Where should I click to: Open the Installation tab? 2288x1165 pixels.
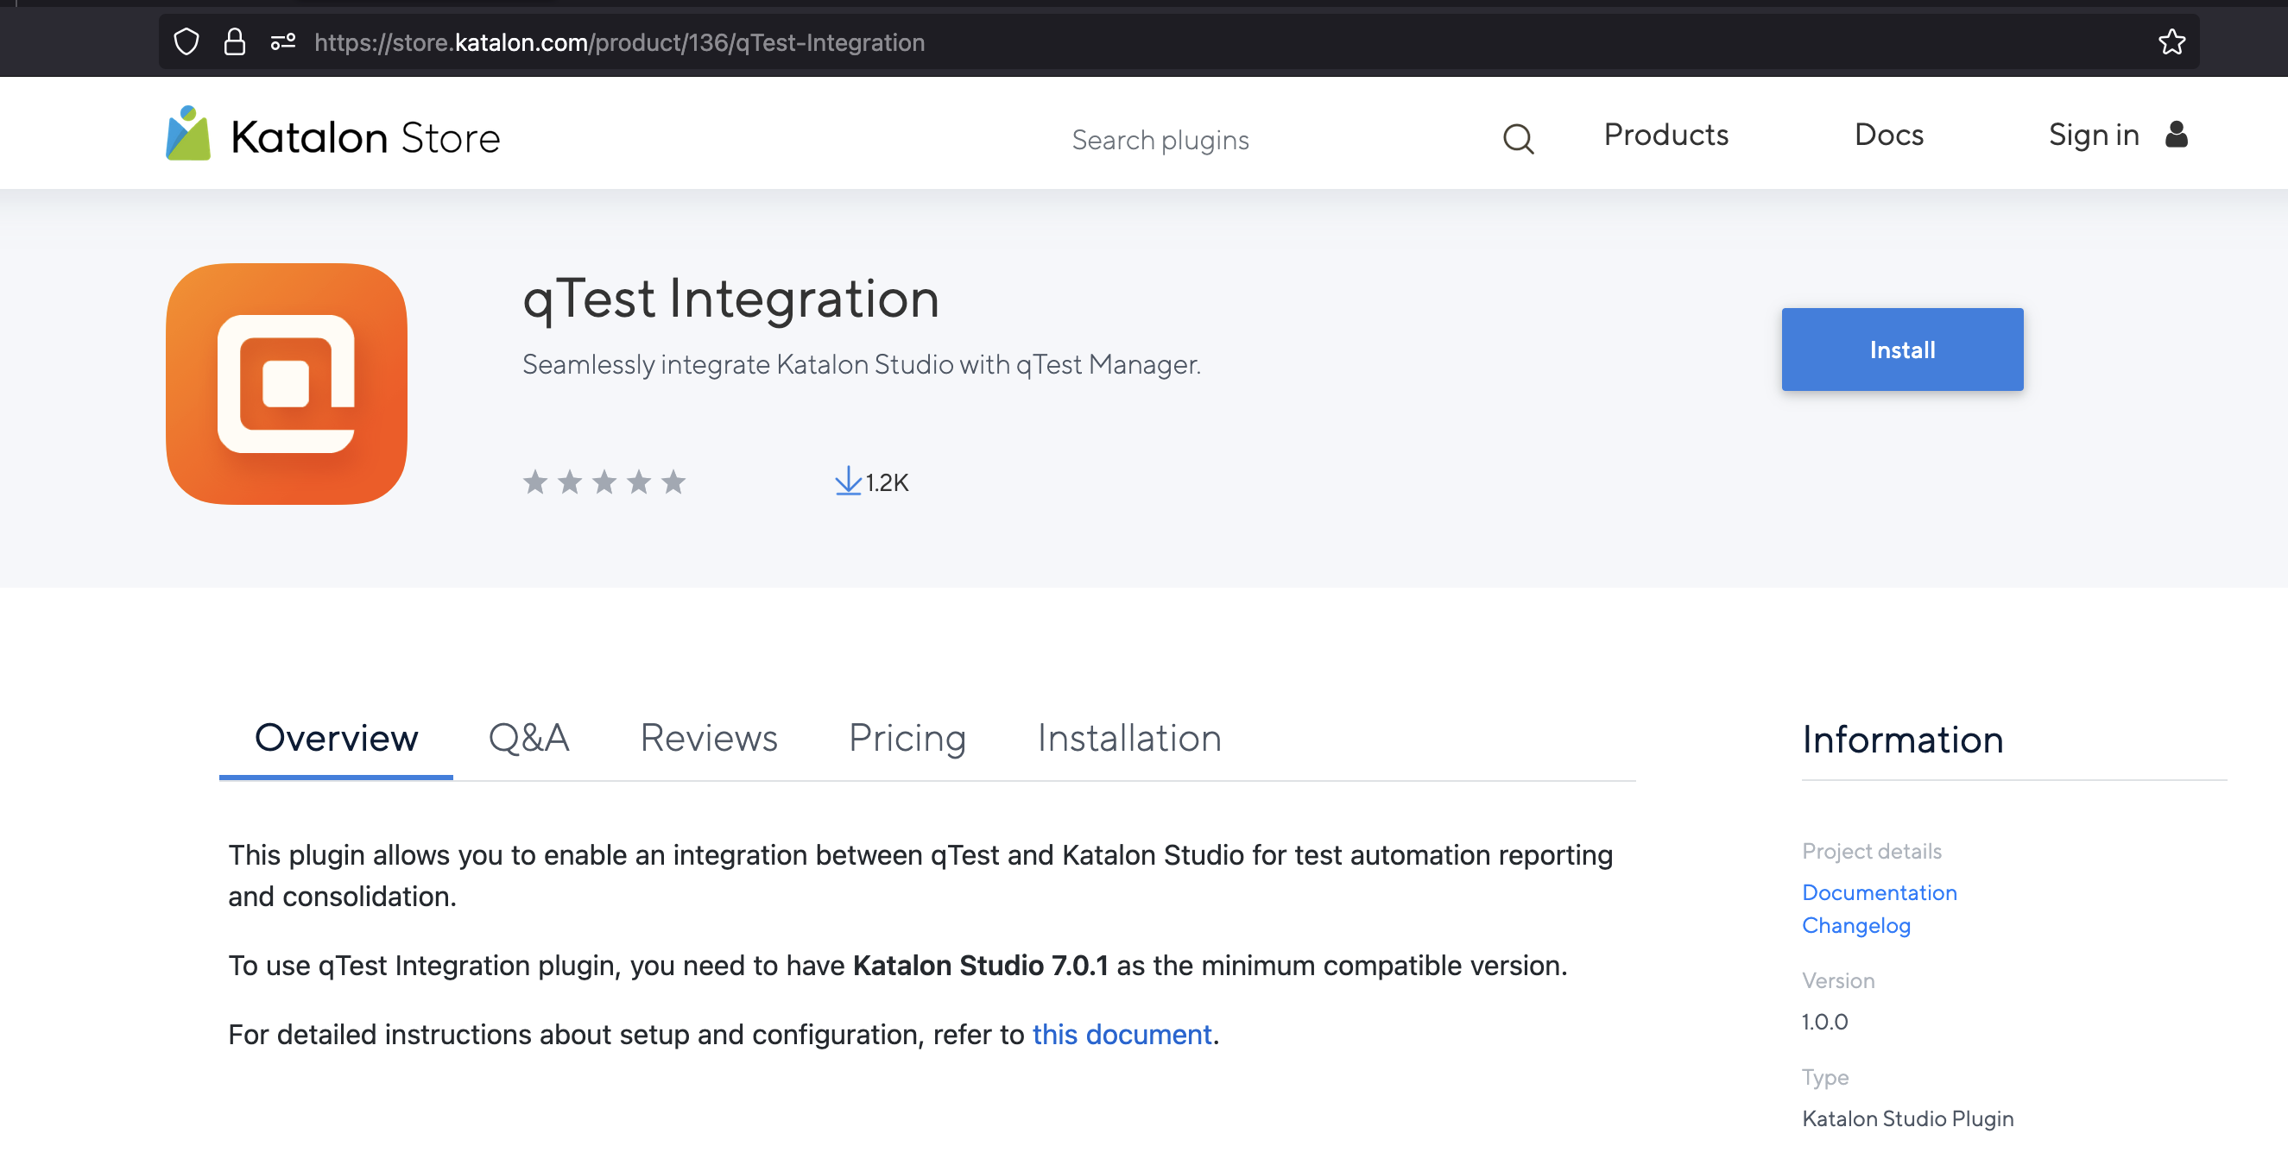[x=1129, y=738]
